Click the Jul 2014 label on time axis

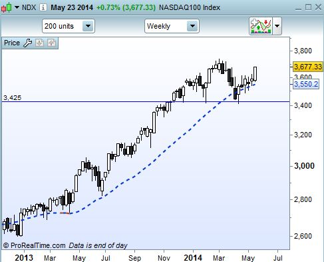point(277,258)
